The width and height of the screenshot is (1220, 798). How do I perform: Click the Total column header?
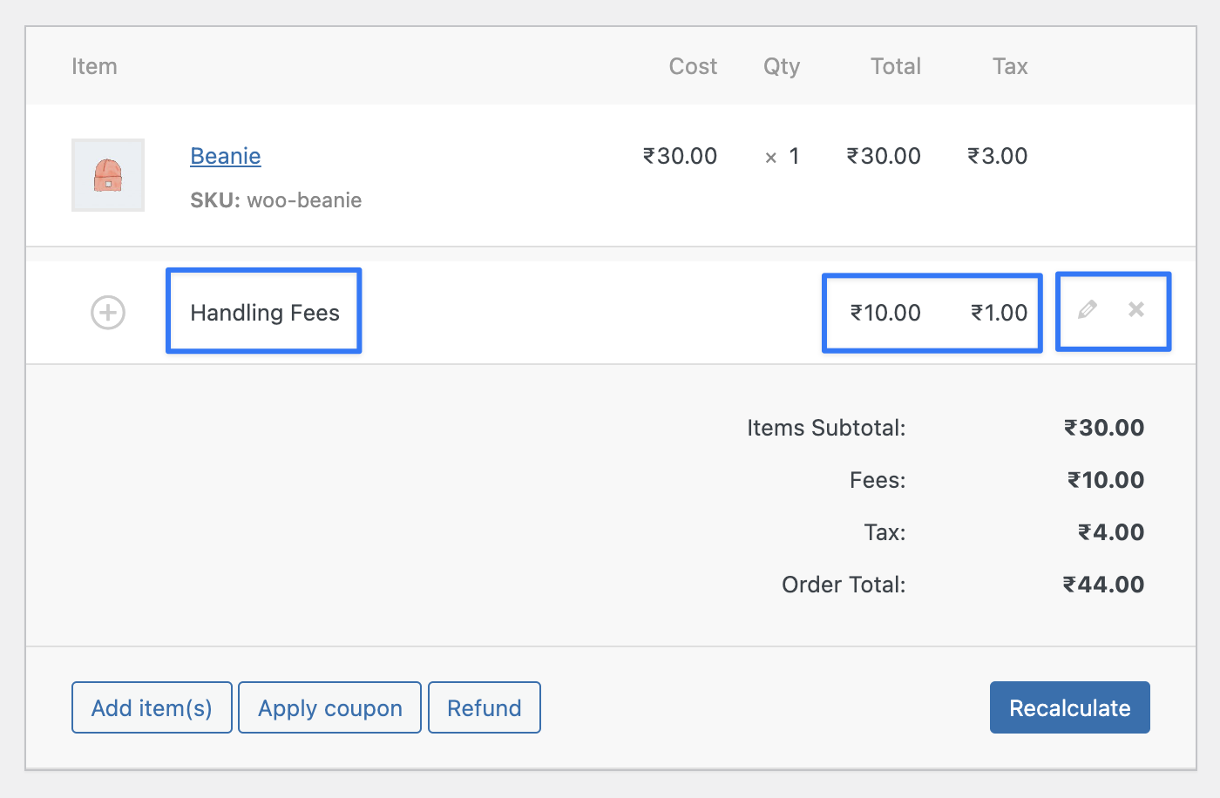[x=896, y=66]
